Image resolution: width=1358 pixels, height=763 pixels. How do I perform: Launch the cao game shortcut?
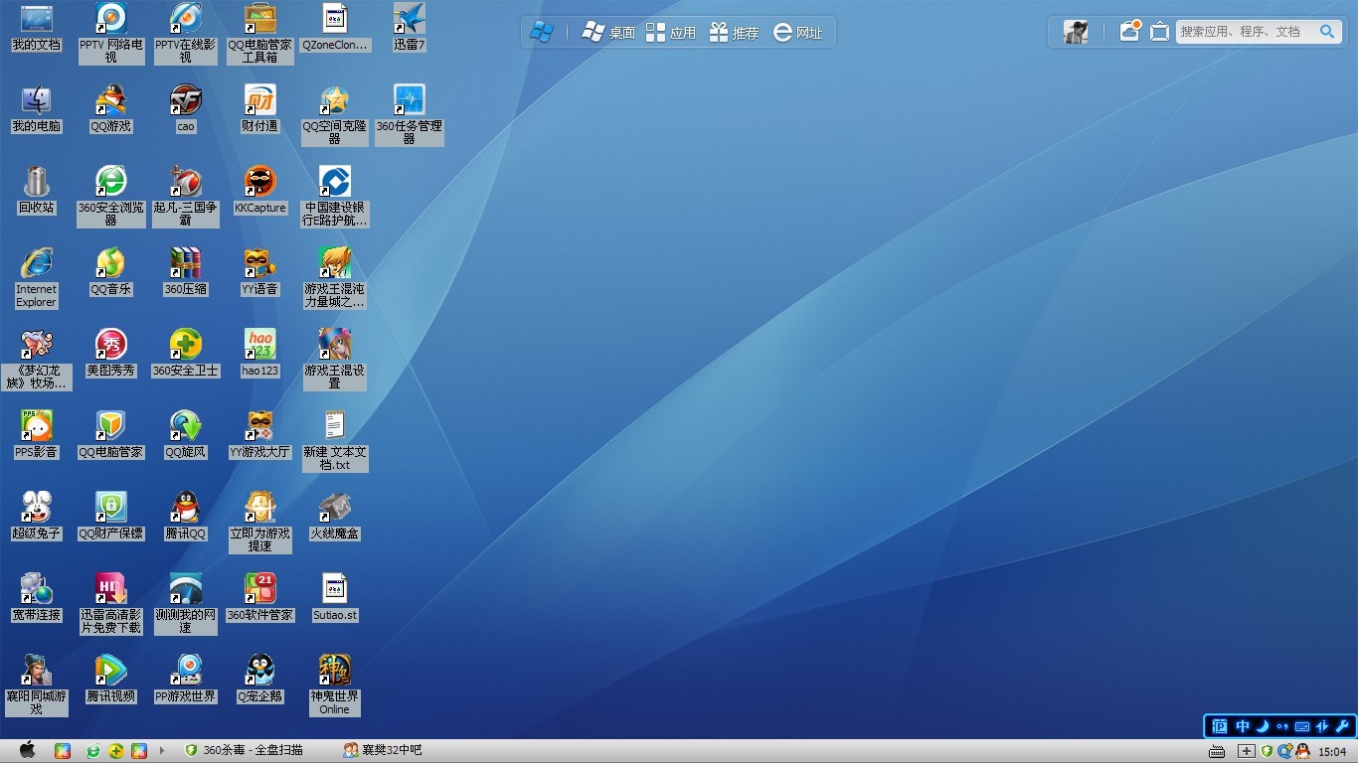click(x=185, y=109)
